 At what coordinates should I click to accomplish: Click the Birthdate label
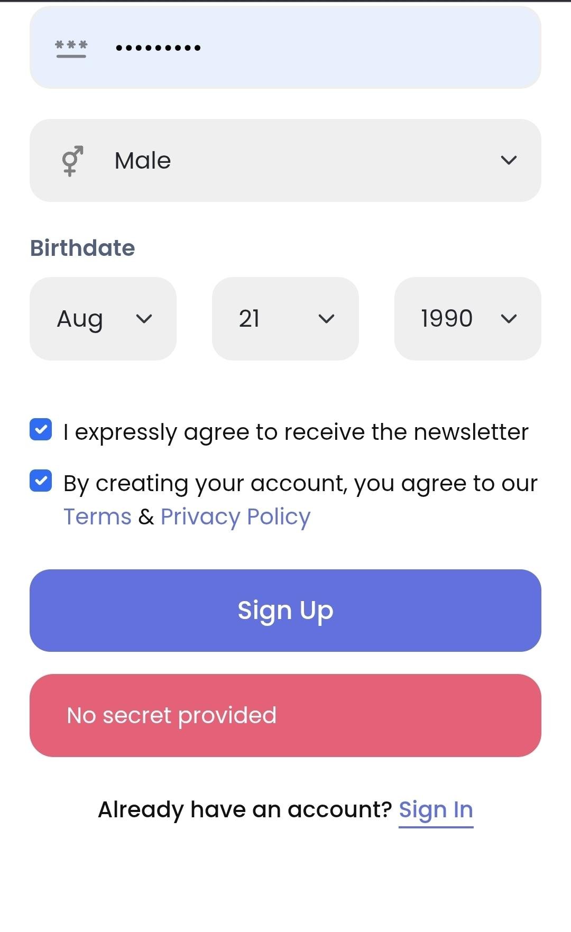pos(82,248)
